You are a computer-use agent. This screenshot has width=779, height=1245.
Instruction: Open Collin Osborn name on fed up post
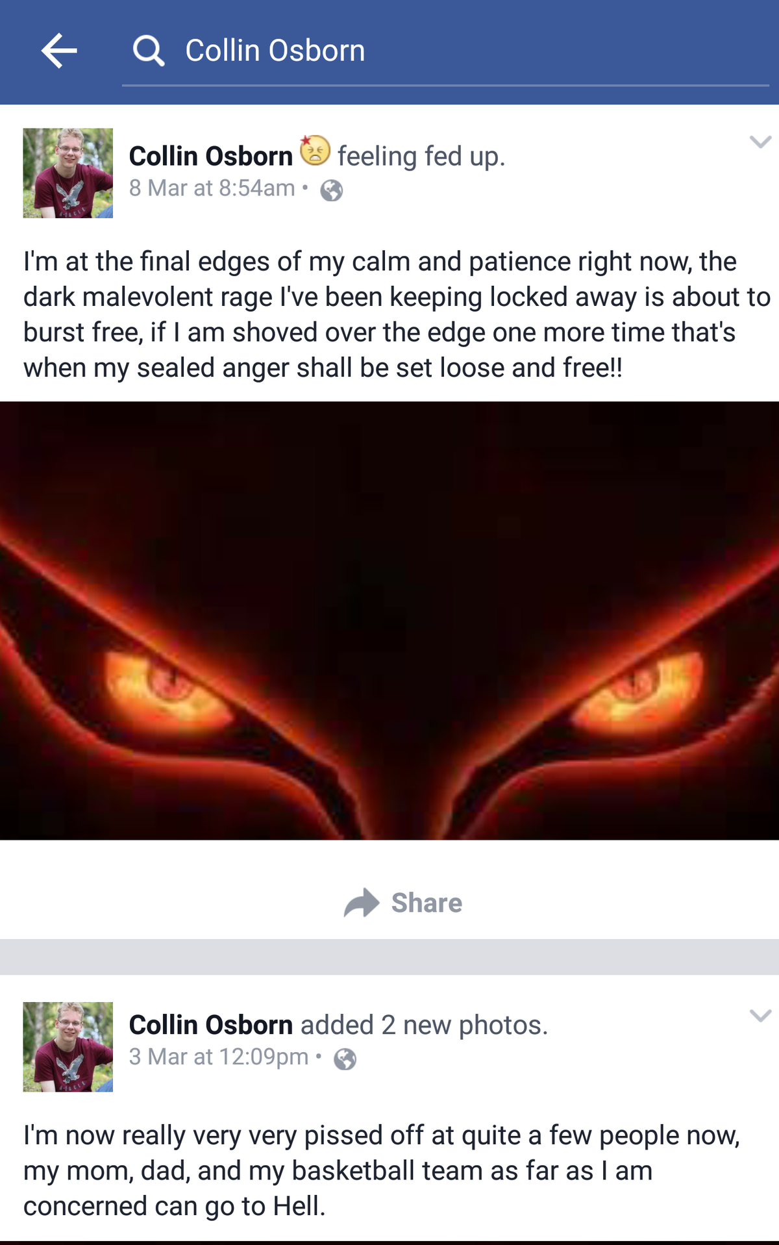[211, 157]
